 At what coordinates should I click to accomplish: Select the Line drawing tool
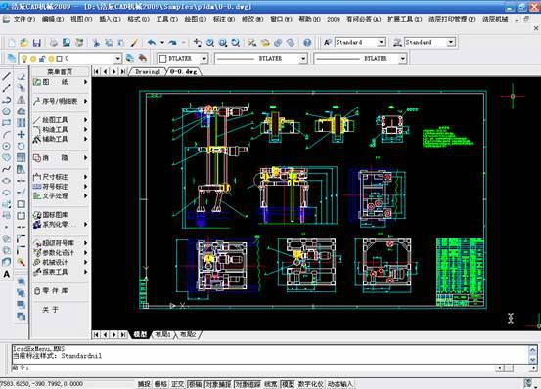pyautogui.click(x=6, y=76)
